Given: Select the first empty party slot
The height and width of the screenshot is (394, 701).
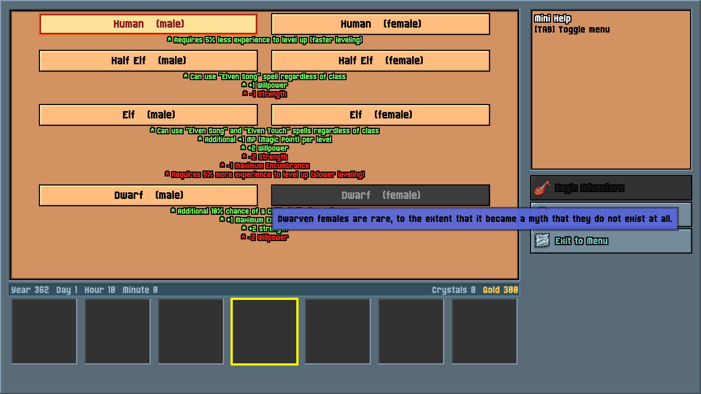Looking at the screenshot, I should [x=44, y=332].
